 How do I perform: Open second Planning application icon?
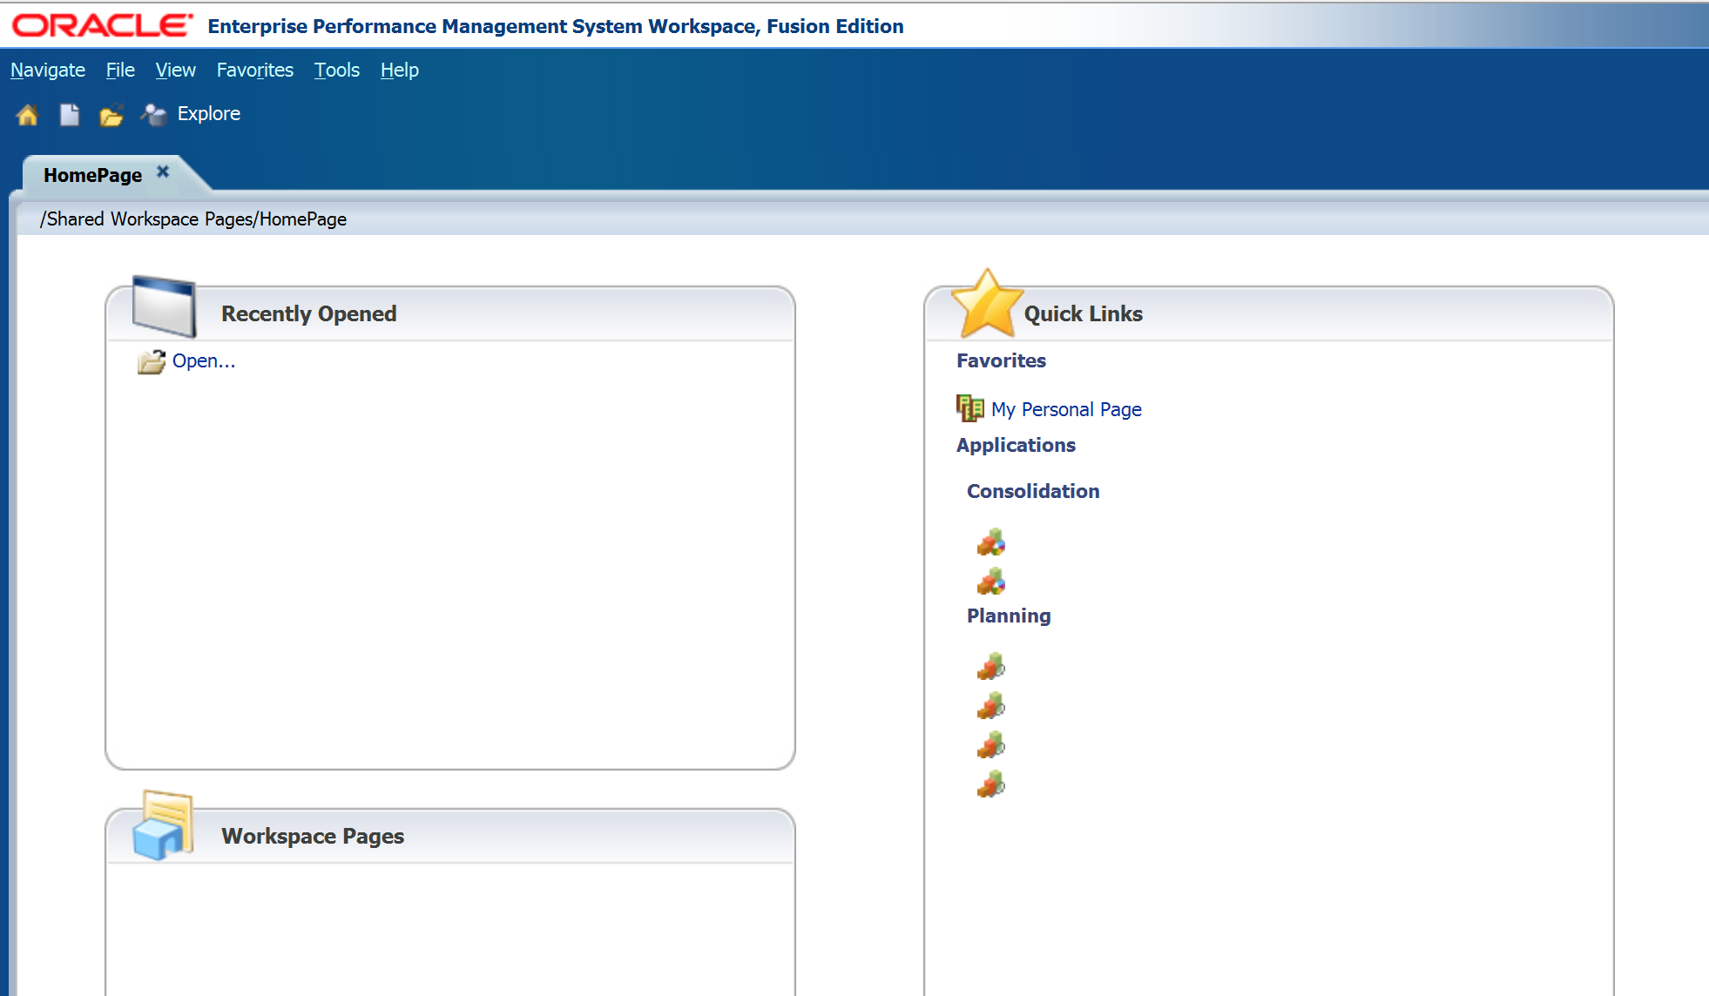(x=990, y=705)
